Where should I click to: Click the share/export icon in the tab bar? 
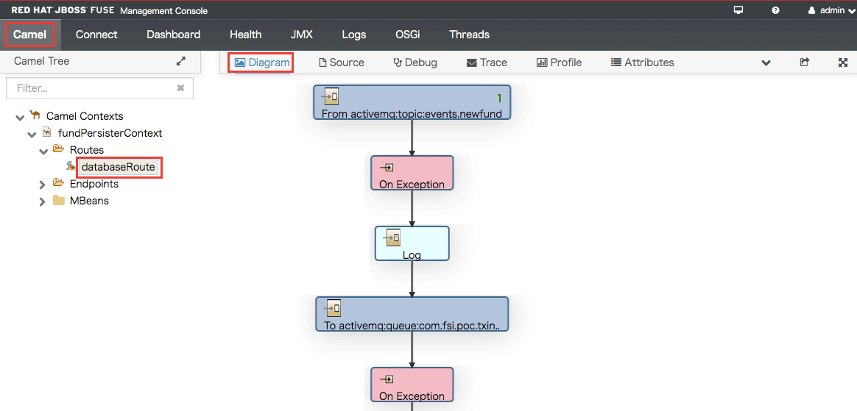pyautogui.click(x=804, y=62)
